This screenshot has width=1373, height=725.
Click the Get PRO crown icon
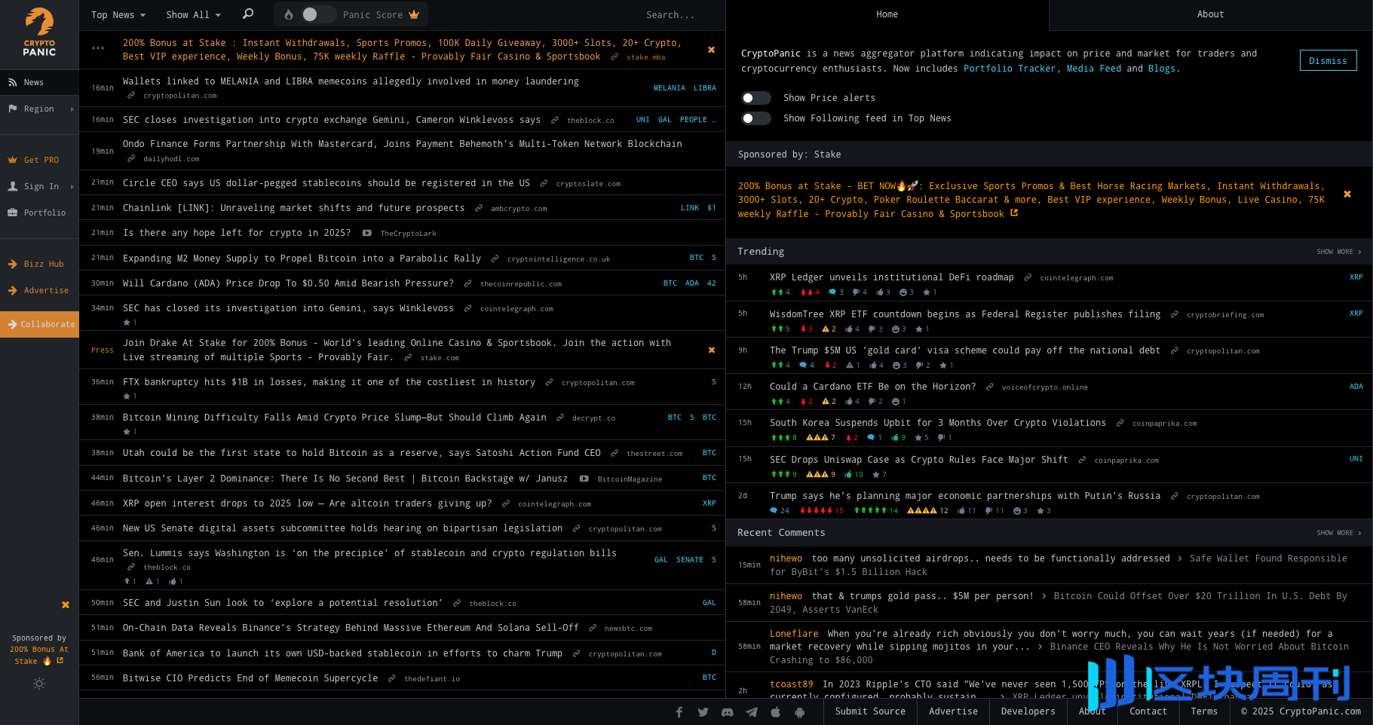tap(13, 160)
